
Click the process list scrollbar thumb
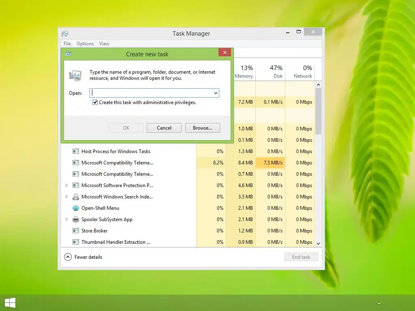[319, 111]
